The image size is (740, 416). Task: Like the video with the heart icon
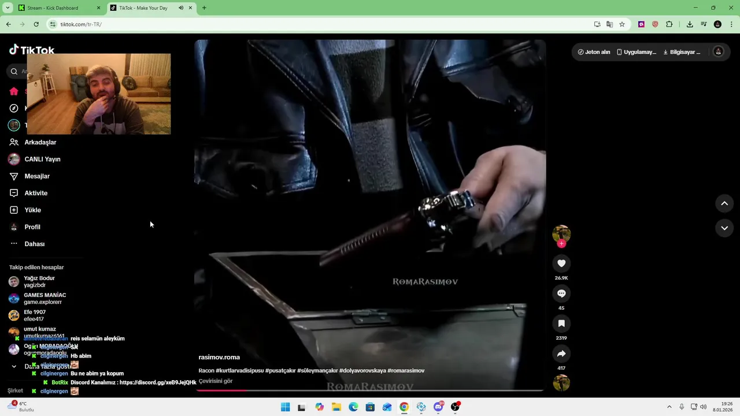561,263
